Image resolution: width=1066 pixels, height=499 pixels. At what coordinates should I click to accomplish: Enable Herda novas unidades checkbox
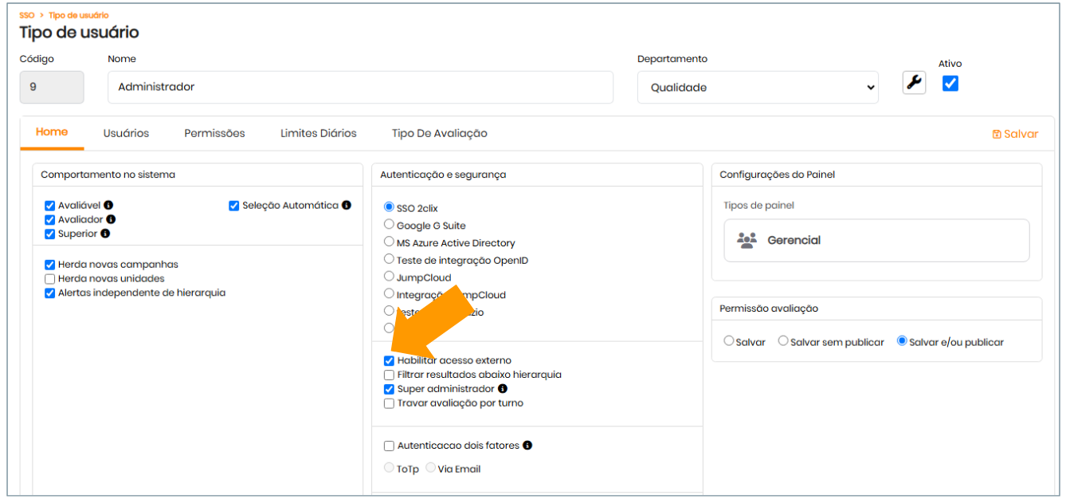tap(50, 279)
